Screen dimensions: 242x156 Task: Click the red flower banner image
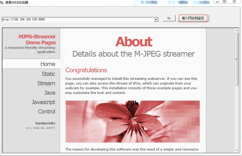tap(132, 122)
